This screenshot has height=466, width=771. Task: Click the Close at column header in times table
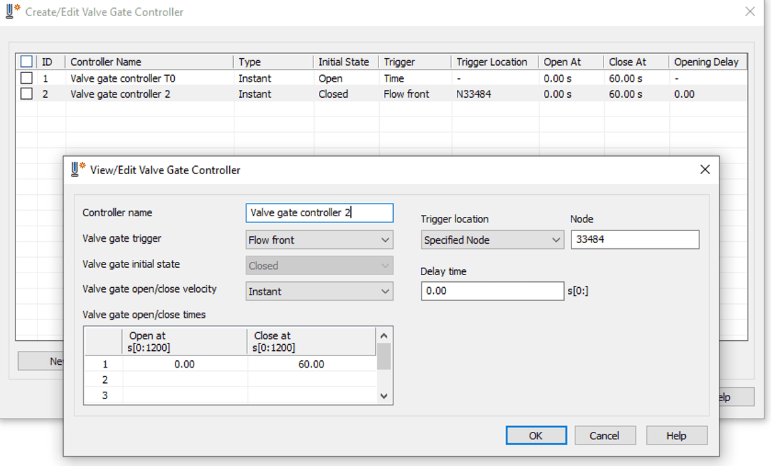311,341
